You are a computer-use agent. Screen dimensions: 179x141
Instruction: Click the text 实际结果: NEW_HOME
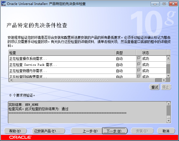23,105
